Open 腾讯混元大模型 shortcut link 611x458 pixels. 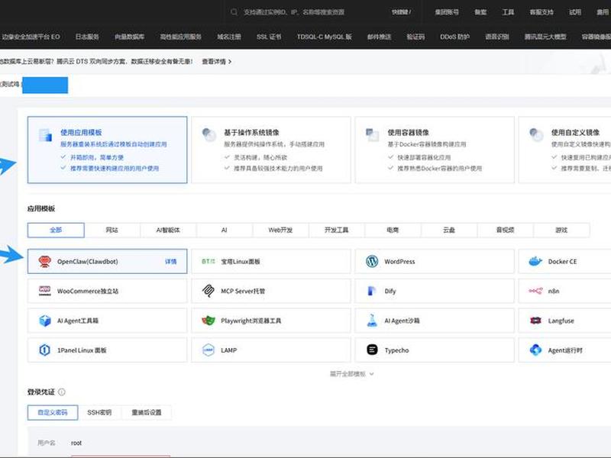(545, 37)
